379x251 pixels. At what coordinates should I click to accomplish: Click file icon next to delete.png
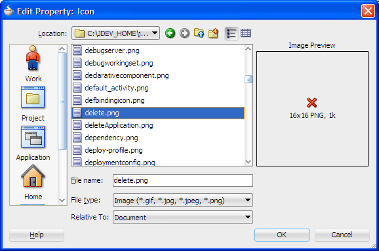click(77, 113)
